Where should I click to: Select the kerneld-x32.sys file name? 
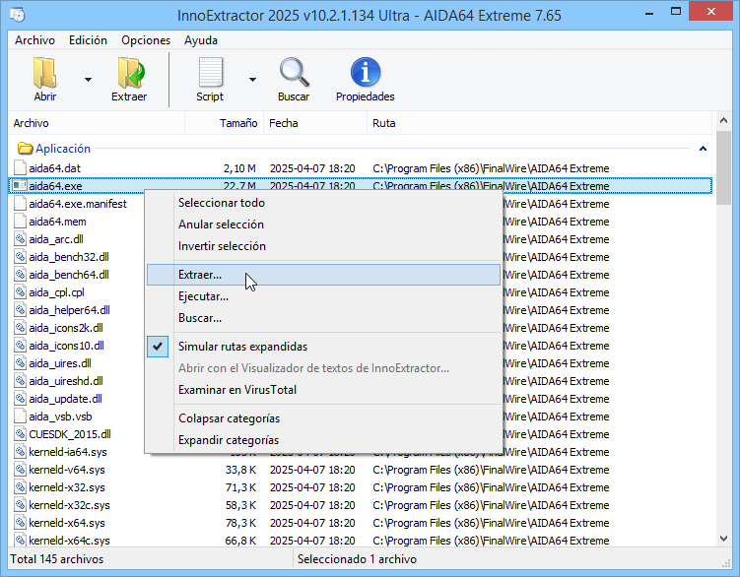(x=67, y=487)
